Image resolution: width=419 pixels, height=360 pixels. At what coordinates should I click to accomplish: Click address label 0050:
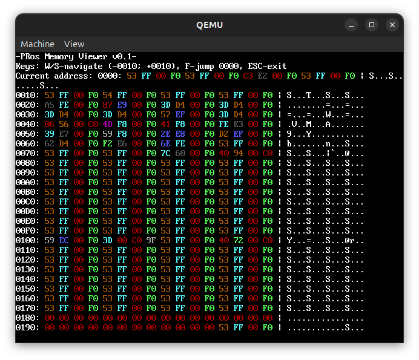click(x=27, y=134)
